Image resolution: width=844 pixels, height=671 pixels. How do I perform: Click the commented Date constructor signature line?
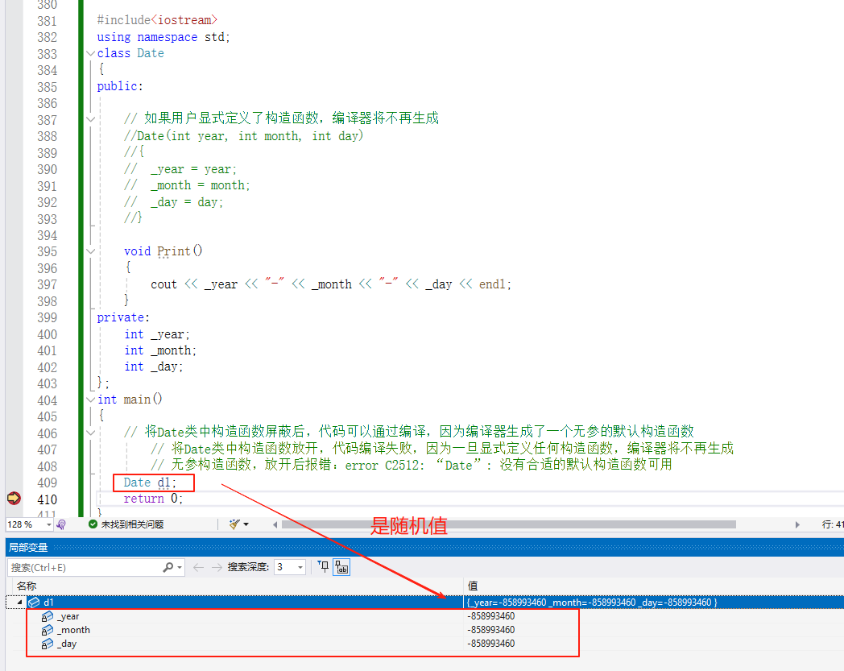tap(244, 135)
